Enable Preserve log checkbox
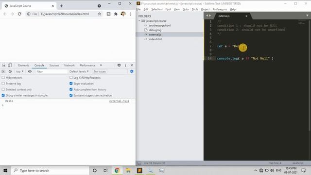Viewport: 311px width, 175px height. tap(3, 84)
